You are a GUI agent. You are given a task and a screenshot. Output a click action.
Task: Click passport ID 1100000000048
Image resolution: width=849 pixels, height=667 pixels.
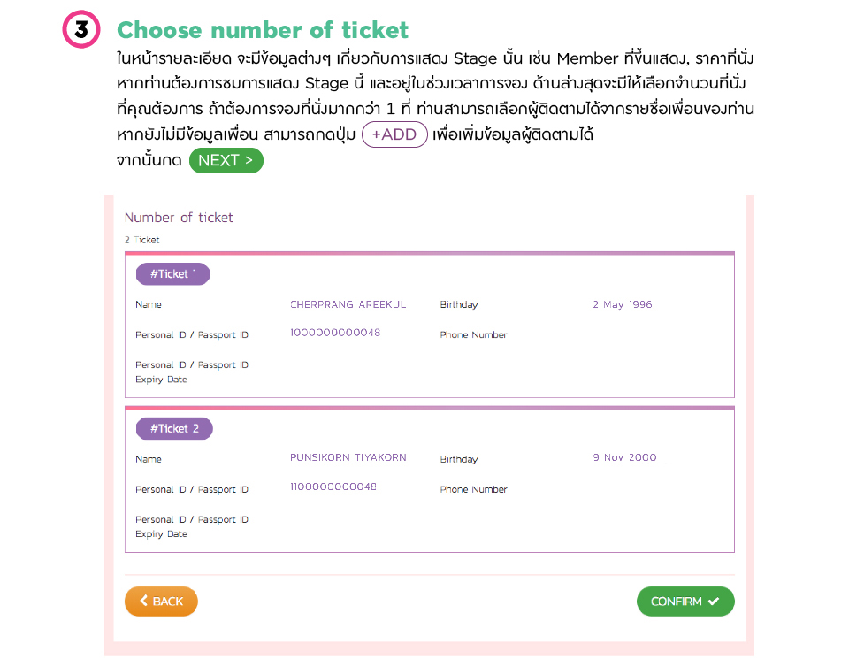(x=333, y=487)
